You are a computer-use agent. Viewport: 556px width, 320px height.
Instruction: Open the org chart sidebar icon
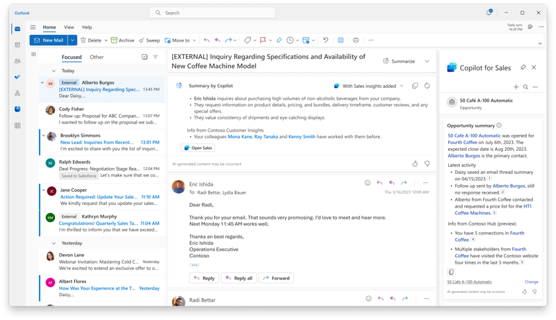[x=17, y=93]
